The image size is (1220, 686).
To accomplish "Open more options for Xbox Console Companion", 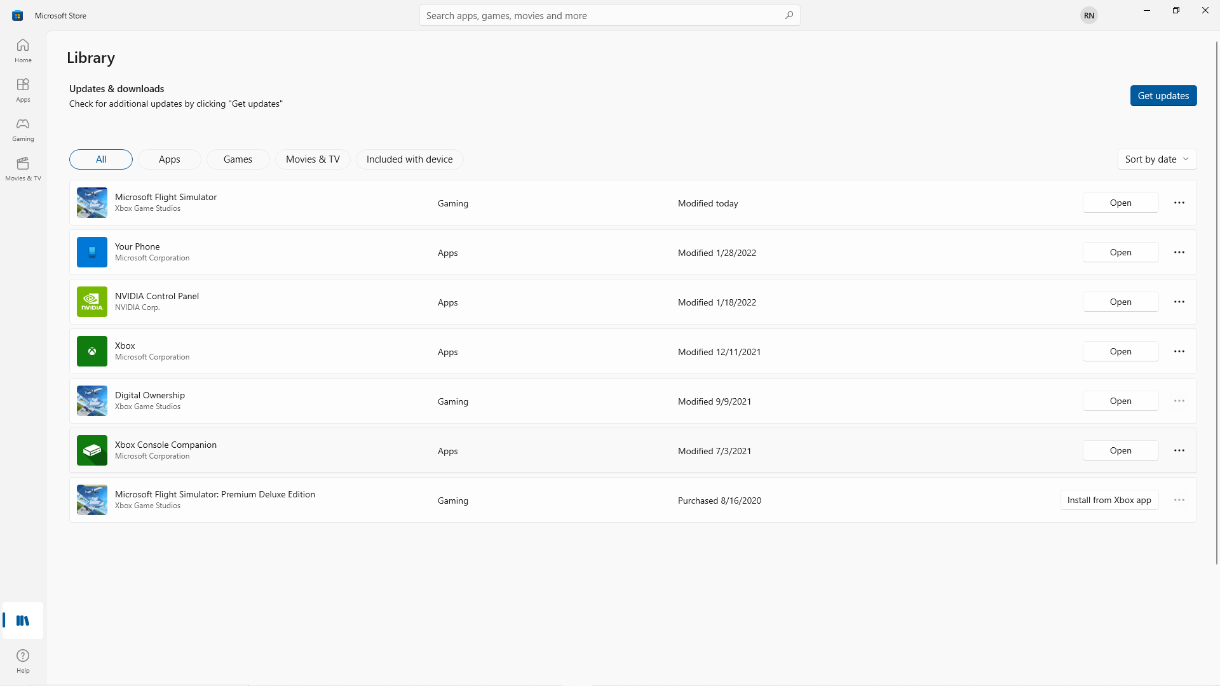I will 1179,450.
